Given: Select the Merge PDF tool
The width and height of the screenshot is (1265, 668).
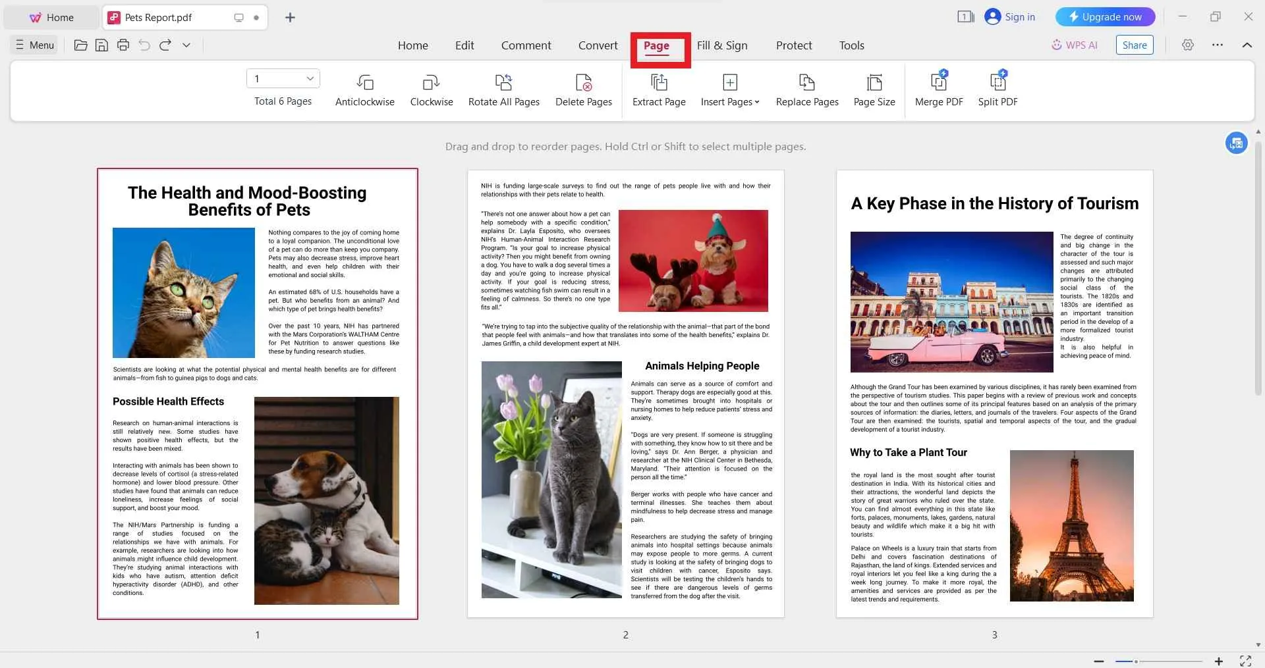Looking at the screenshot, I should 938,90.
